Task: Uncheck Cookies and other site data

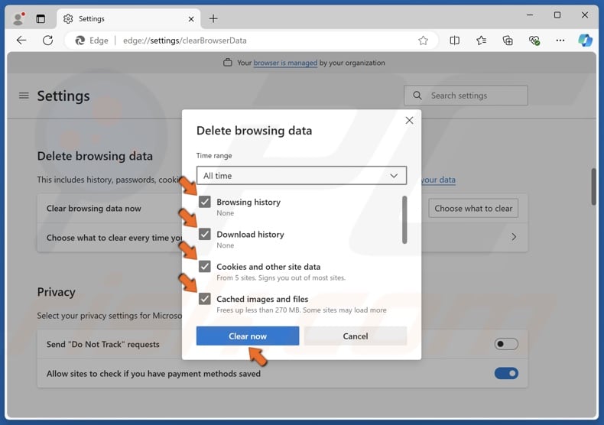Action: (205, 267)
